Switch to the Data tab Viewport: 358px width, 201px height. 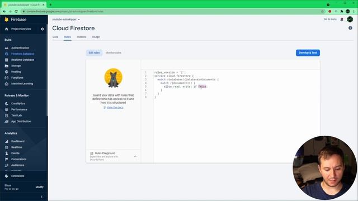pos(55,37)
